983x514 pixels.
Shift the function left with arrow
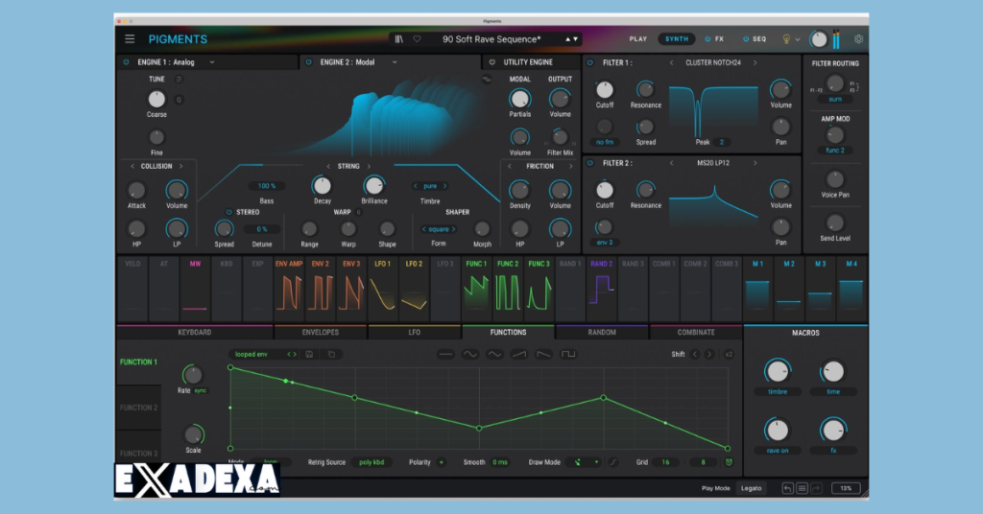(695, 355)
